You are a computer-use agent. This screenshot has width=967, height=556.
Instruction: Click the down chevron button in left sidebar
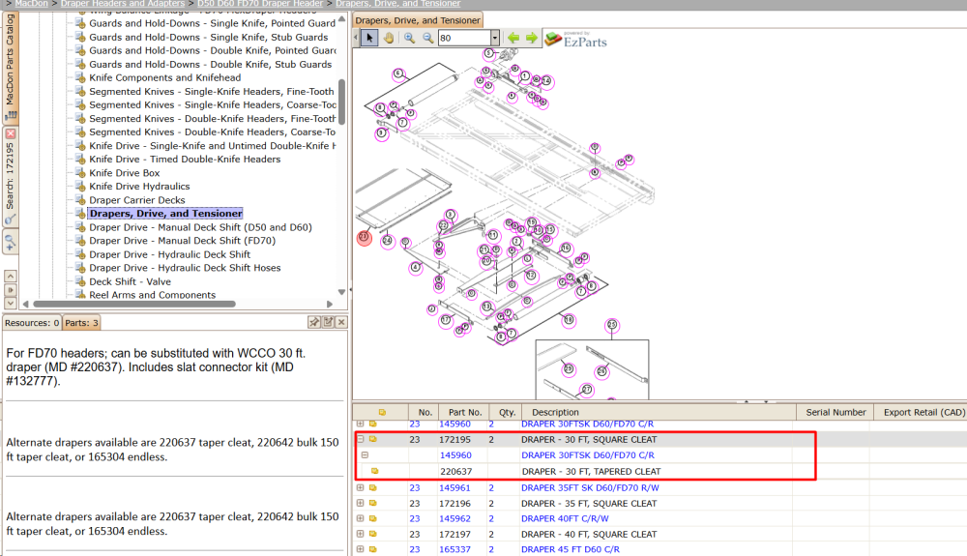[11, 304]
